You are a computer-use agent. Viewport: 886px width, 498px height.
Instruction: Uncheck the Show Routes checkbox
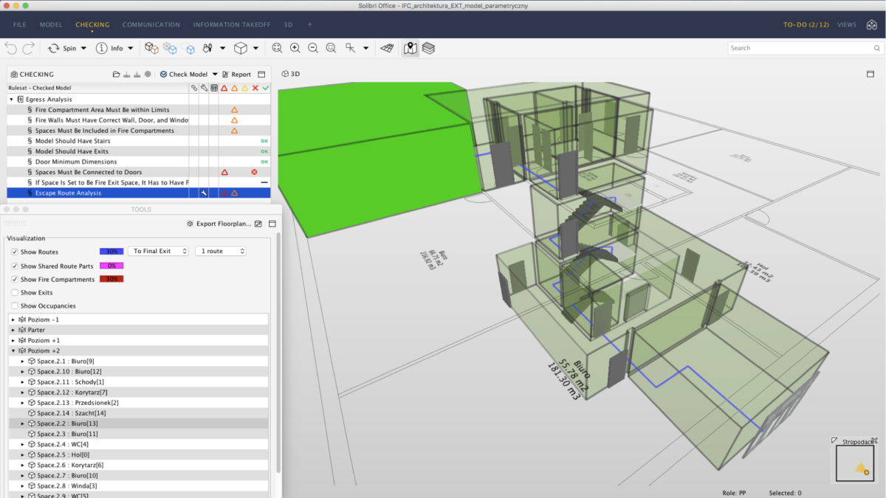tap(15, 252)
